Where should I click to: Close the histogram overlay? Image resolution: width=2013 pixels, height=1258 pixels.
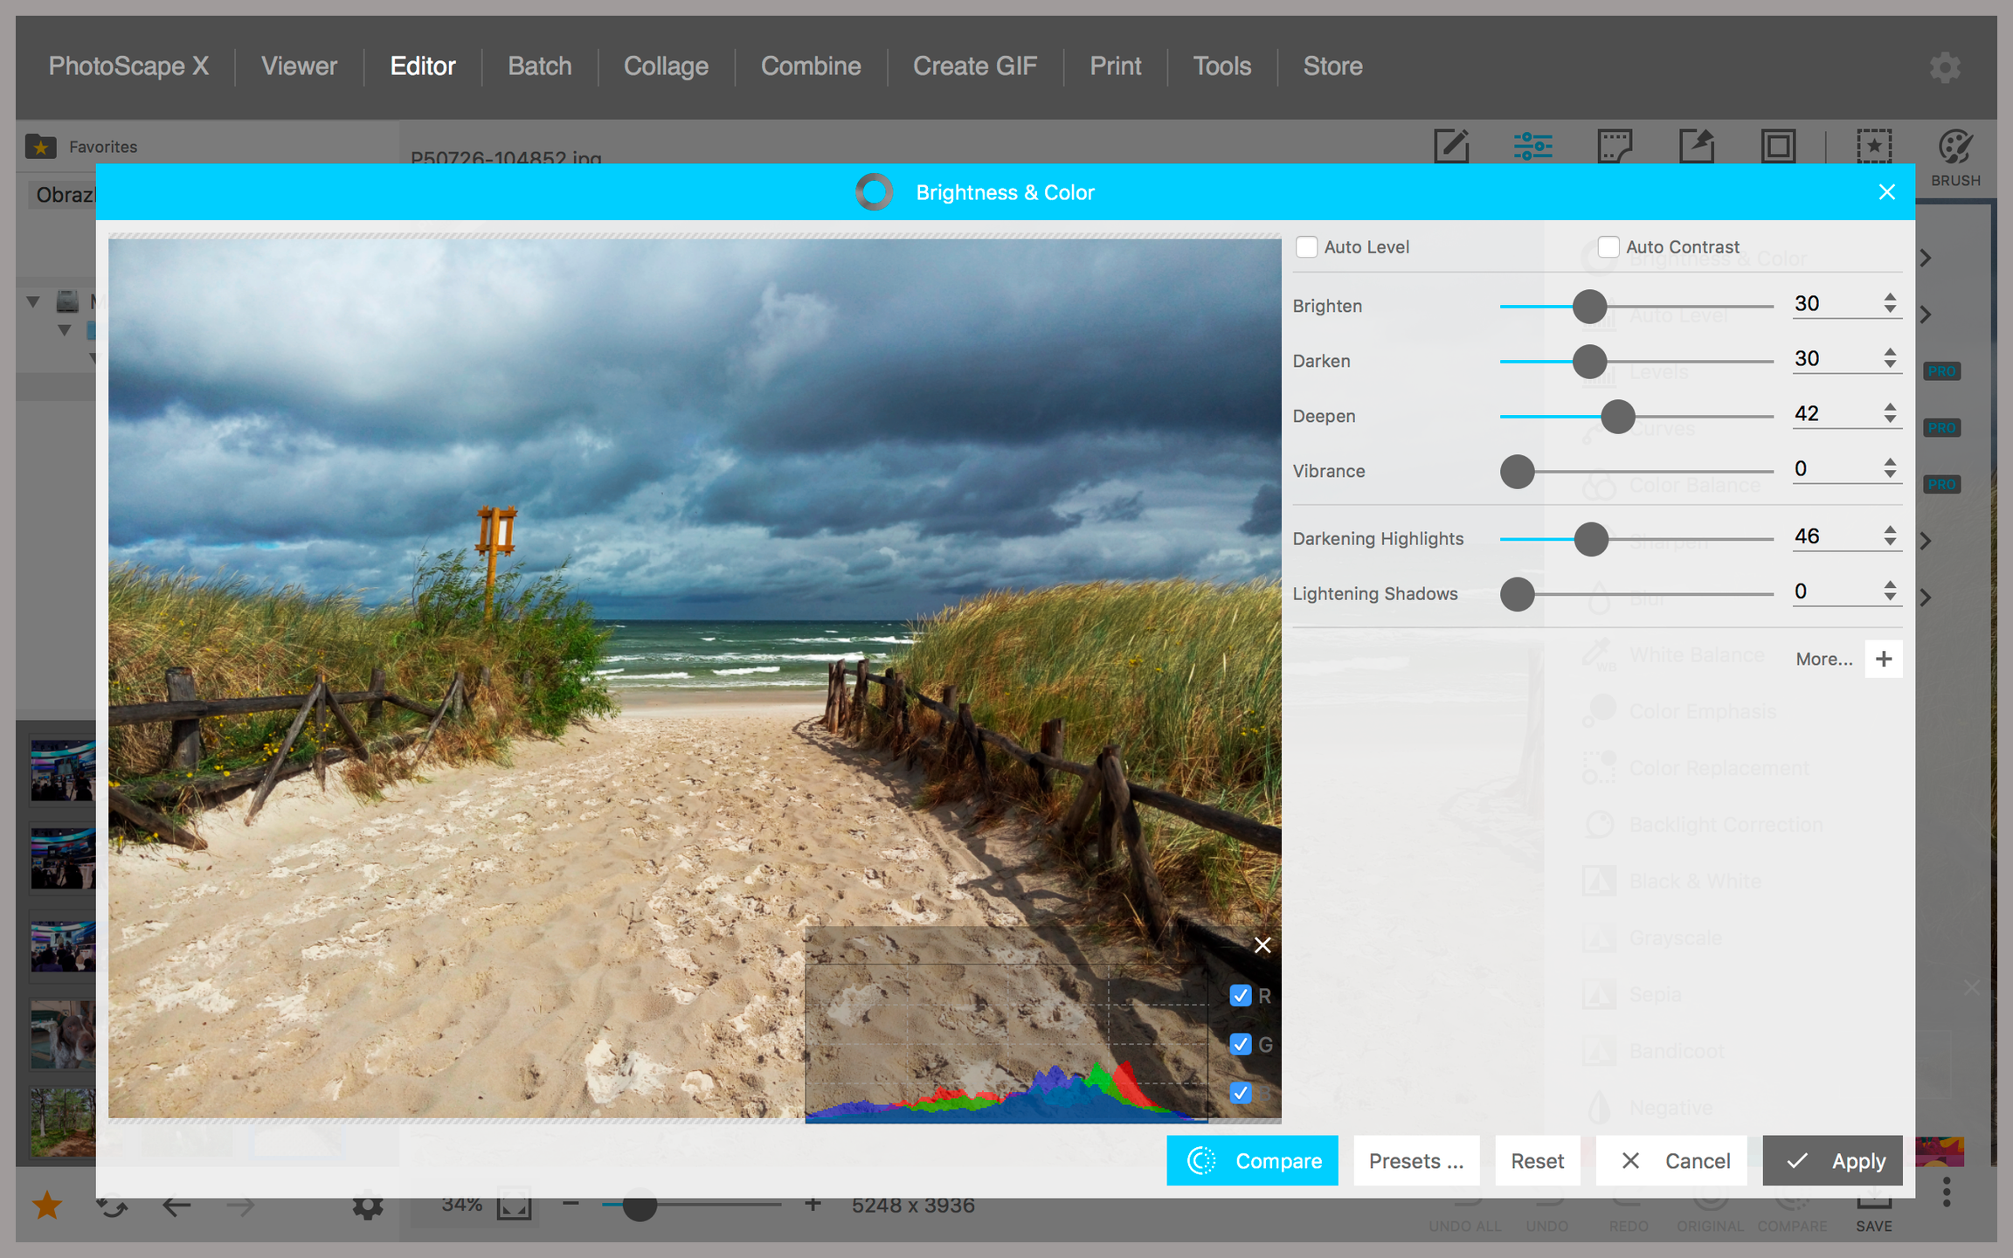pyautogui.click(x=1262, y=944)
